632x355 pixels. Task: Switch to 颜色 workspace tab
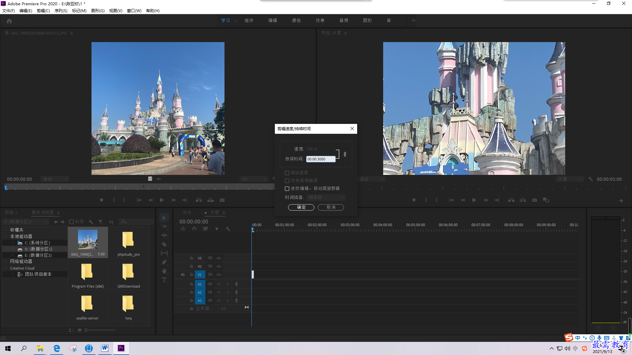[x=296, y=20]
